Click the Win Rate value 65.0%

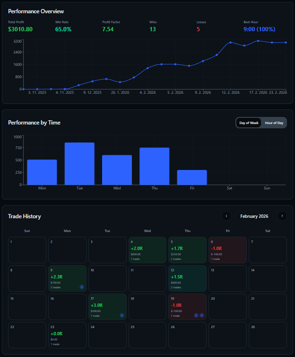(x=63, y=29)
